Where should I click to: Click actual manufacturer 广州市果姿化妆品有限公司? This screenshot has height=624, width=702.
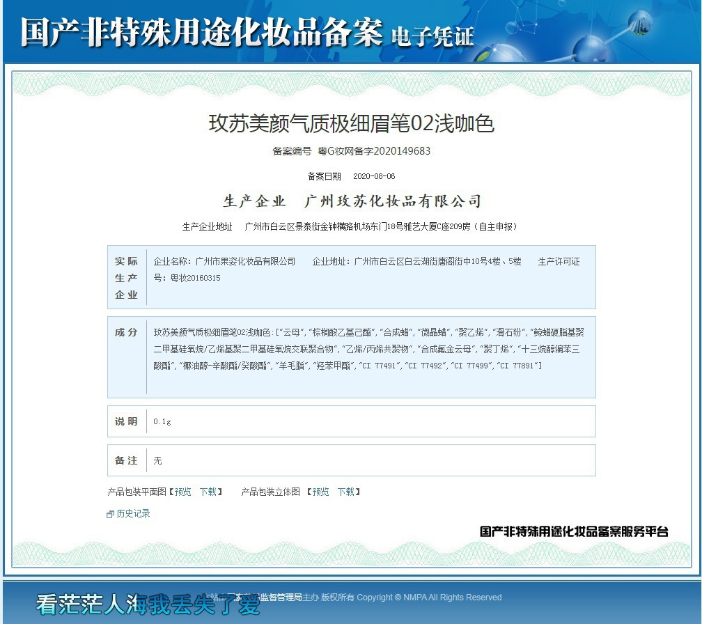click(x=245, y=261)
